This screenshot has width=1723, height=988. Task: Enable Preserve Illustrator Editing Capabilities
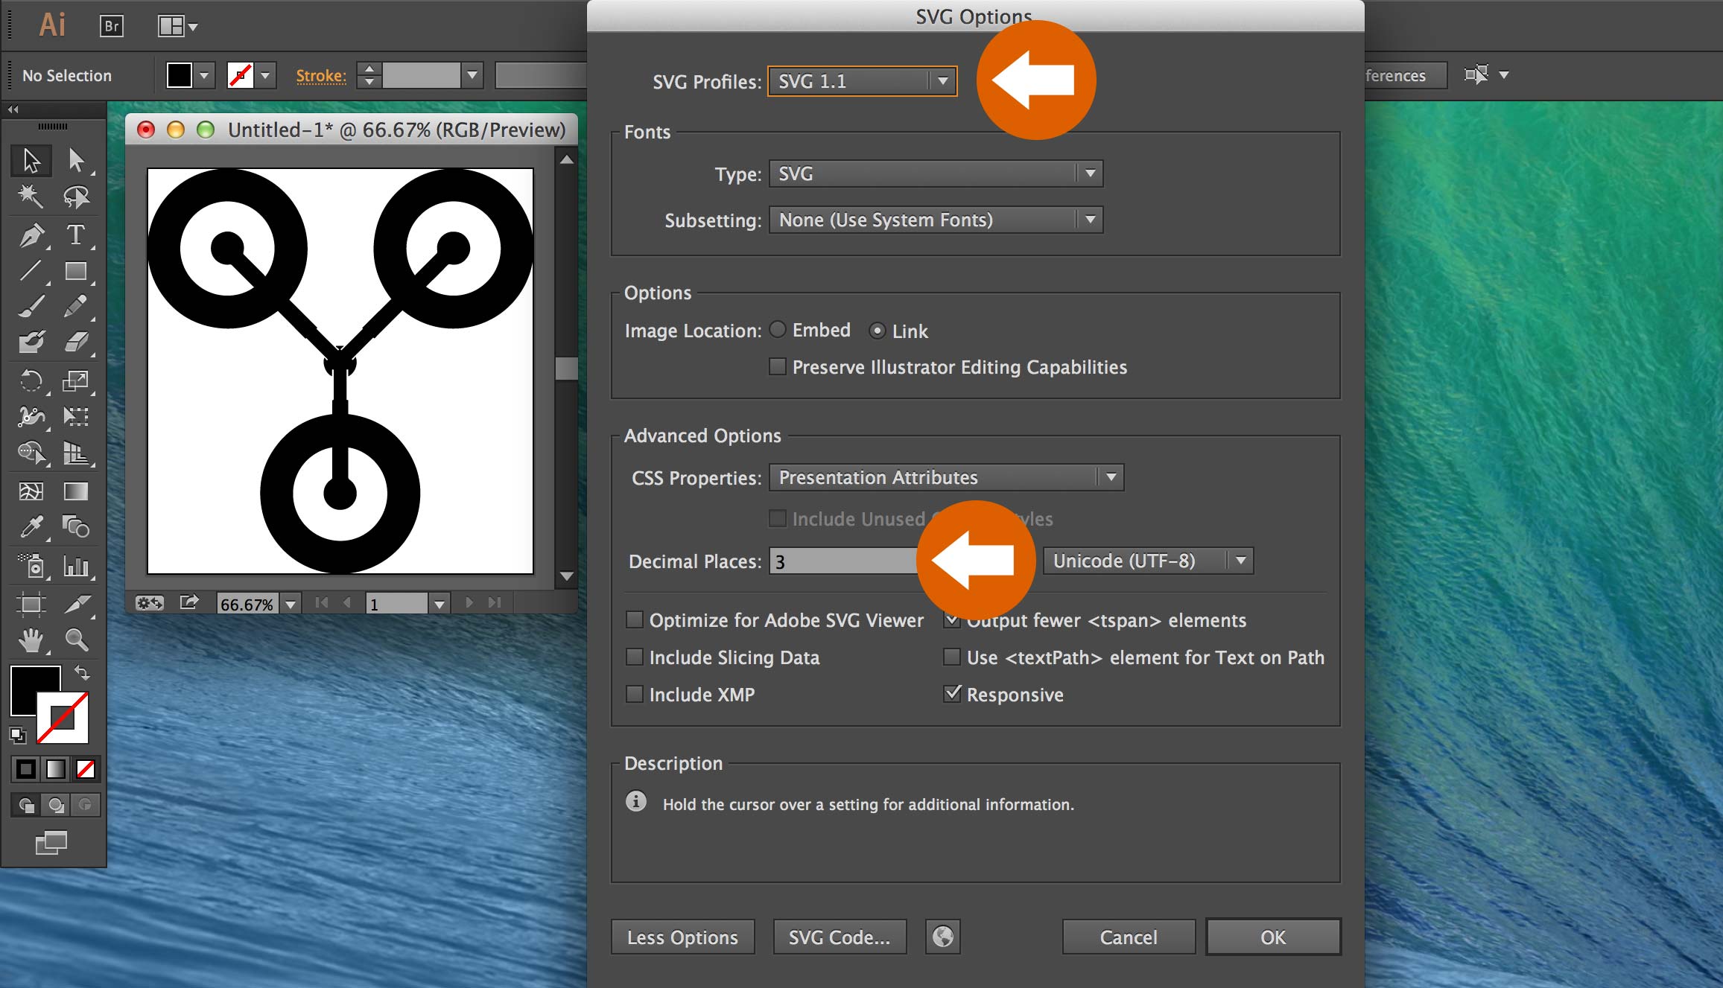coord(778,367)
